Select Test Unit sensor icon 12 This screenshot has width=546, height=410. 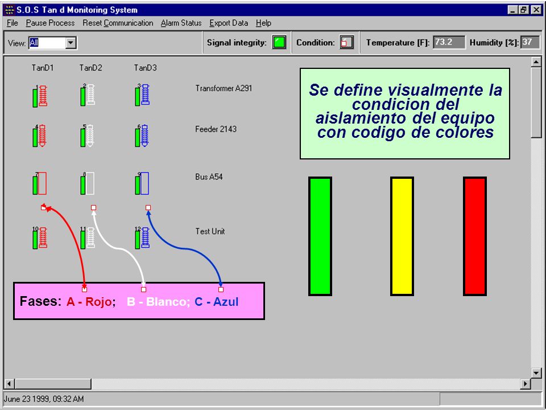point(142,238)
